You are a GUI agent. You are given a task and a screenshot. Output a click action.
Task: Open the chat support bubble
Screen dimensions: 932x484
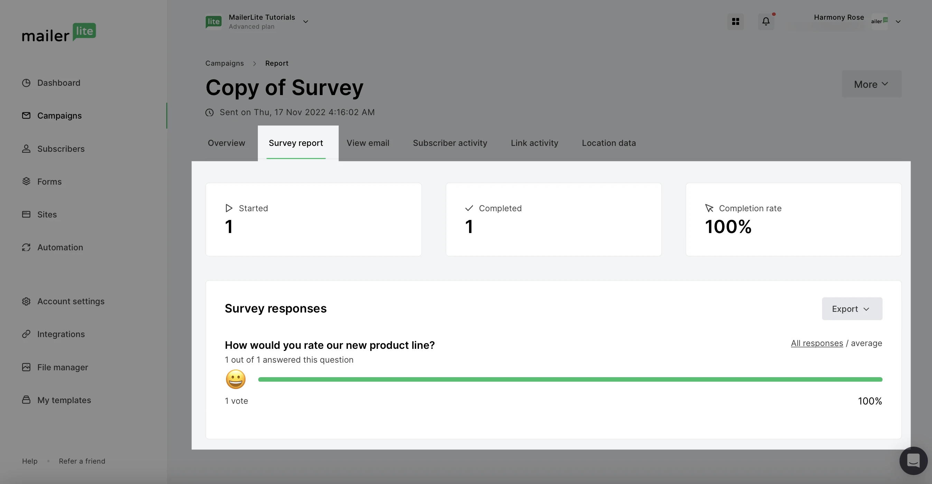pos(913,460)
